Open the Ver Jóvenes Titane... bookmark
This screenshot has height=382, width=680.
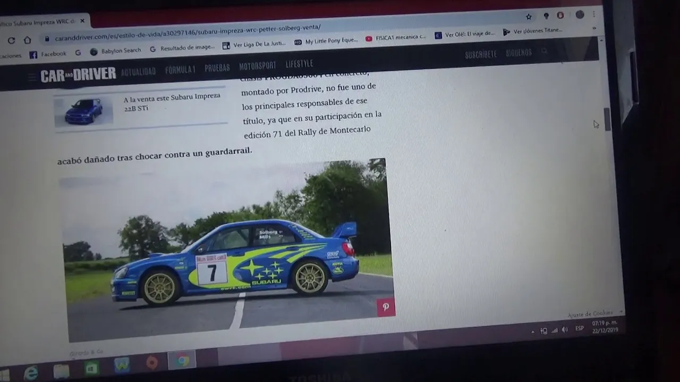pos(532,31)
